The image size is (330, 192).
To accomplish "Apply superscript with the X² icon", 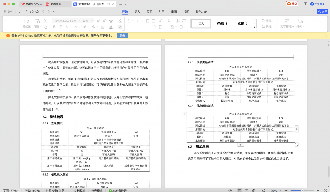I will pyautogui.click(x=84, y=27).
